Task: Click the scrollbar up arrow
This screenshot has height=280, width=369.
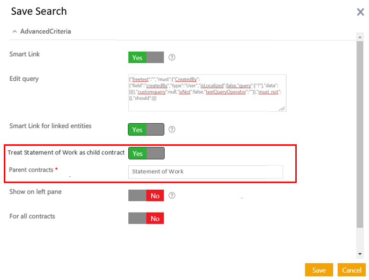Action: click(x=360, y=36)
